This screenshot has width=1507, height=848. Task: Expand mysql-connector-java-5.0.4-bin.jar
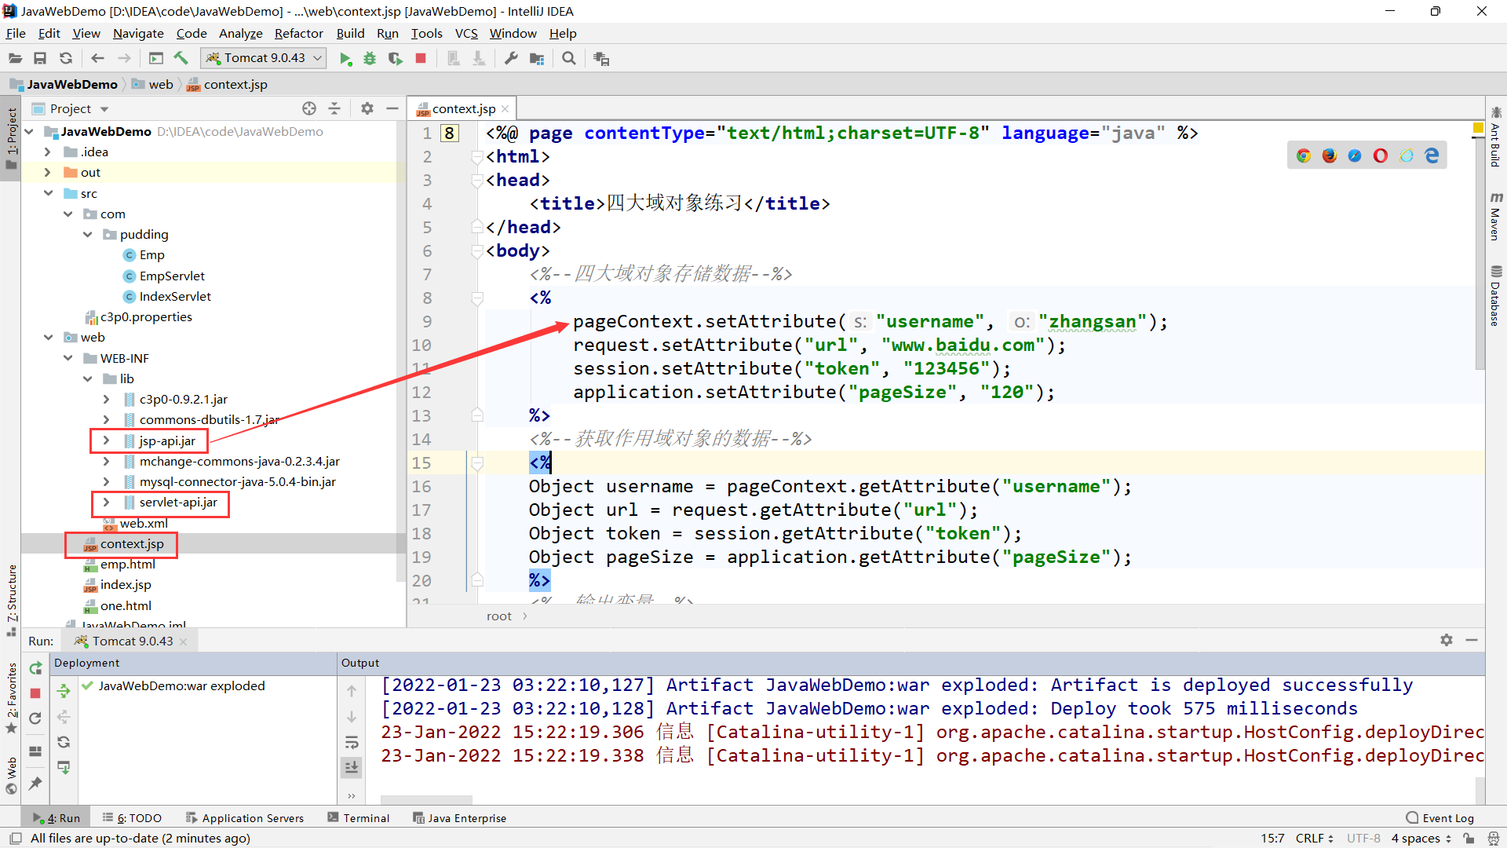coord(106,482)
